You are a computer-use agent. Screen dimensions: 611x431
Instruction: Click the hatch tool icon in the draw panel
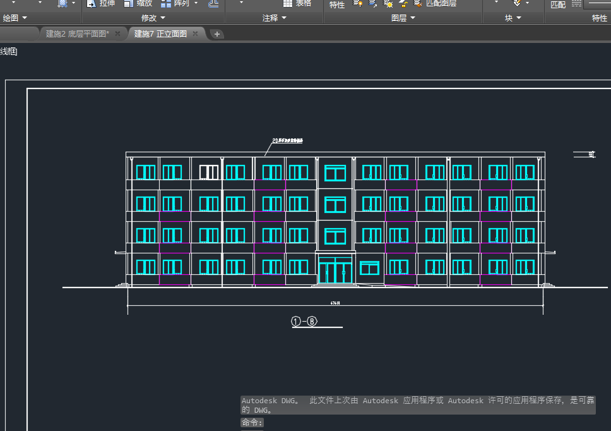pyautogui.click(x=62, y=3)
